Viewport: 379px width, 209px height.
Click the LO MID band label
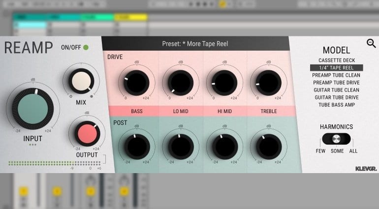(x=181, y=112)
